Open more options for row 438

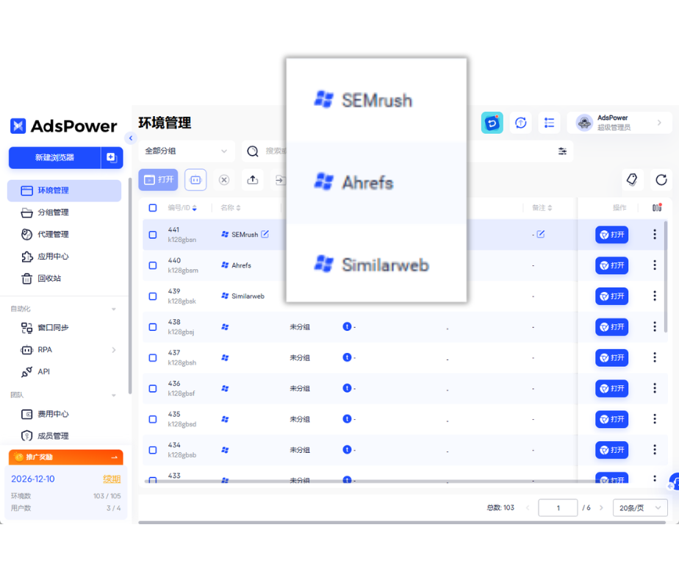click(x=654, y=326)
